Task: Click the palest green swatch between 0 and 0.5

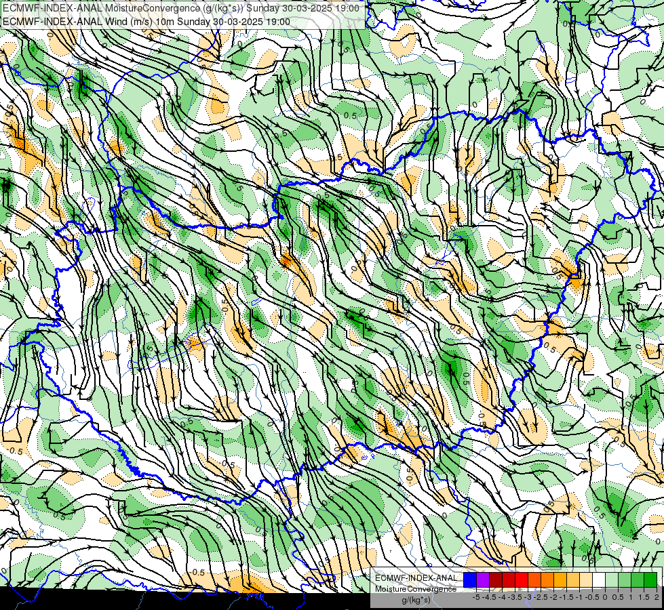Action: [612, 580]
